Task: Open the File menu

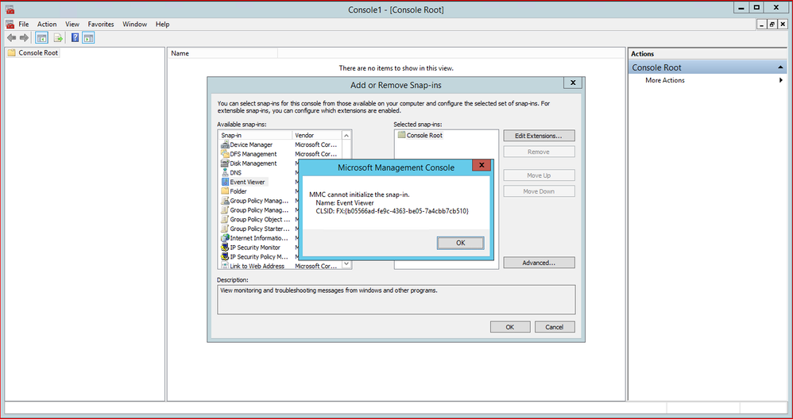Action: [x=24, y=25]
